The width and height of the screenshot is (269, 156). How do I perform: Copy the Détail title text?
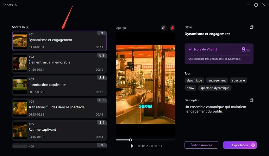tap(252, 27)
